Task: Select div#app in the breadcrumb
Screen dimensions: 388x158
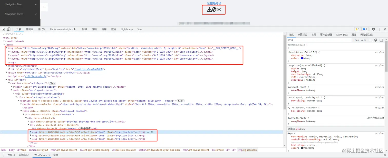Action: click(x=22, y=150)
